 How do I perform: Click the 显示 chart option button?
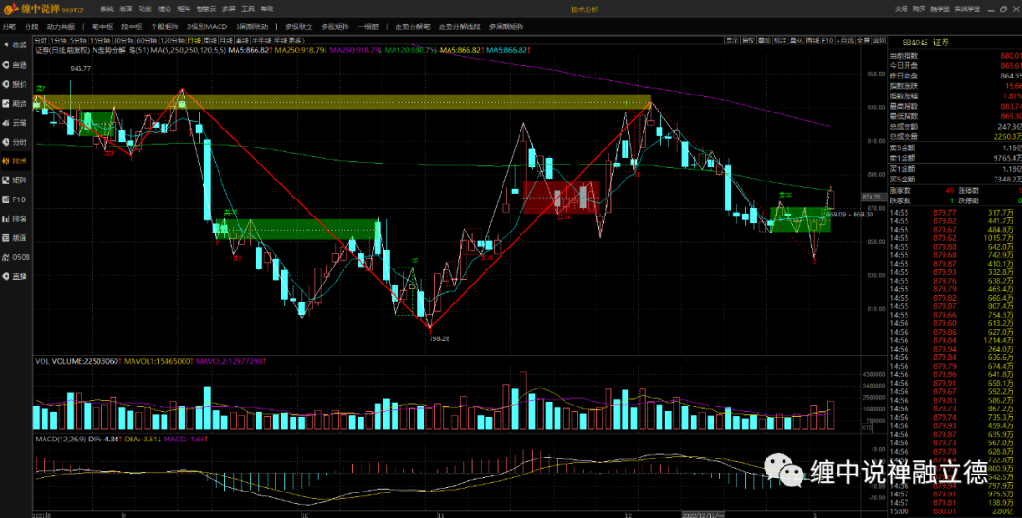point(732,41)
